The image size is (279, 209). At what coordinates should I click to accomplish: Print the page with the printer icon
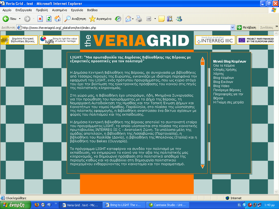coord(139,19)
